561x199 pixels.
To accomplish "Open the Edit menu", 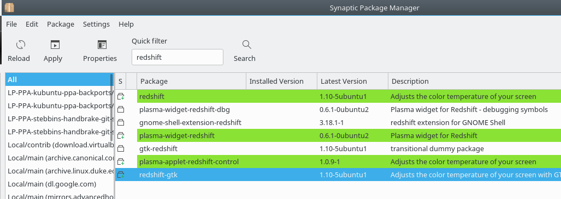I will pyautogui.click(x=32, y=24).
